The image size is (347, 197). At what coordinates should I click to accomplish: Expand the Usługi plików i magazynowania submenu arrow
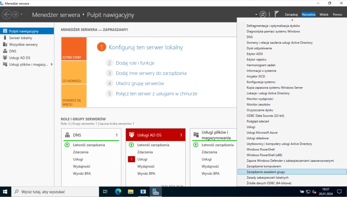point(52,64)
